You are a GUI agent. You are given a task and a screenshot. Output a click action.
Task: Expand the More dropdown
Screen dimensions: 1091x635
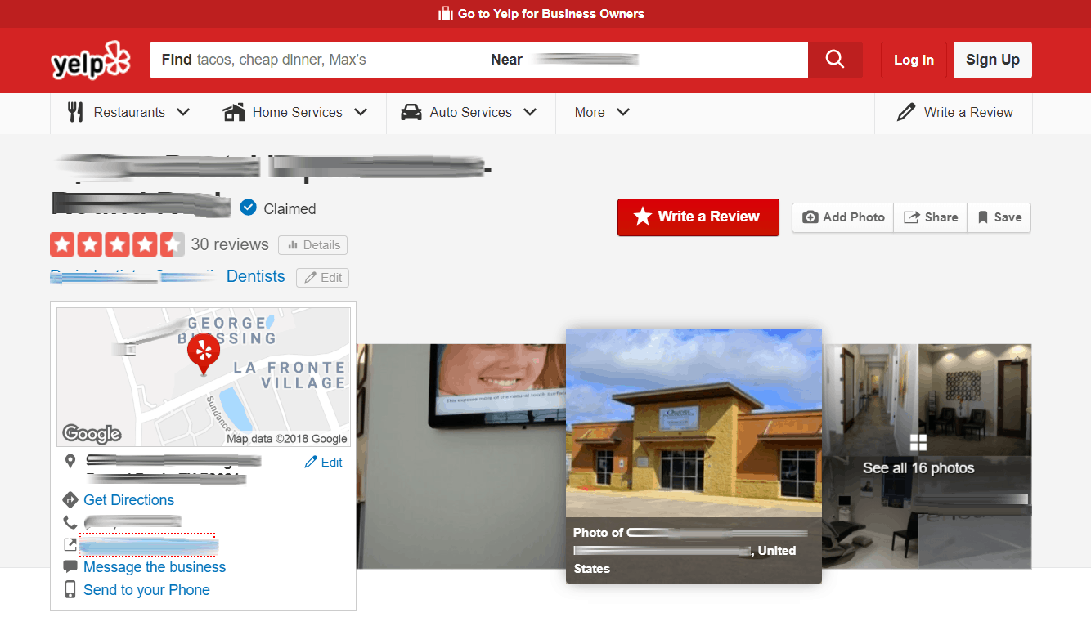point(602,113)
